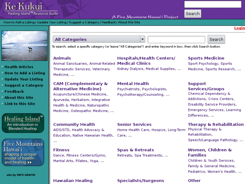This screenshot has width=245, height=184.
Task: Open the Animals category
Action: pyautogui.click(x=62, y=58)
